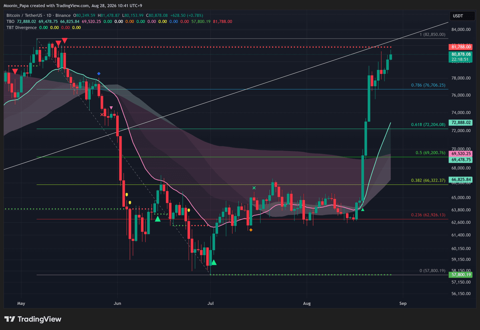Click the small green up-triangle in mid August
Viewport: 480px width, 330px height.
(x=363, y=210)
